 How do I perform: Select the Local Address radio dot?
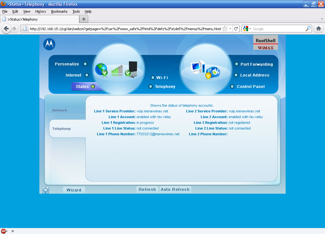[x=236, y=75]
